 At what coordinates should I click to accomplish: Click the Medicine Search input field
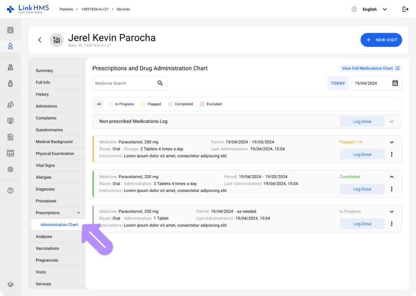coord(124,83)
